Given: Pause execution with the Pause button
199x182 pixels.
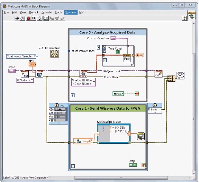Looking at the screenshot, I should [34, 18].
